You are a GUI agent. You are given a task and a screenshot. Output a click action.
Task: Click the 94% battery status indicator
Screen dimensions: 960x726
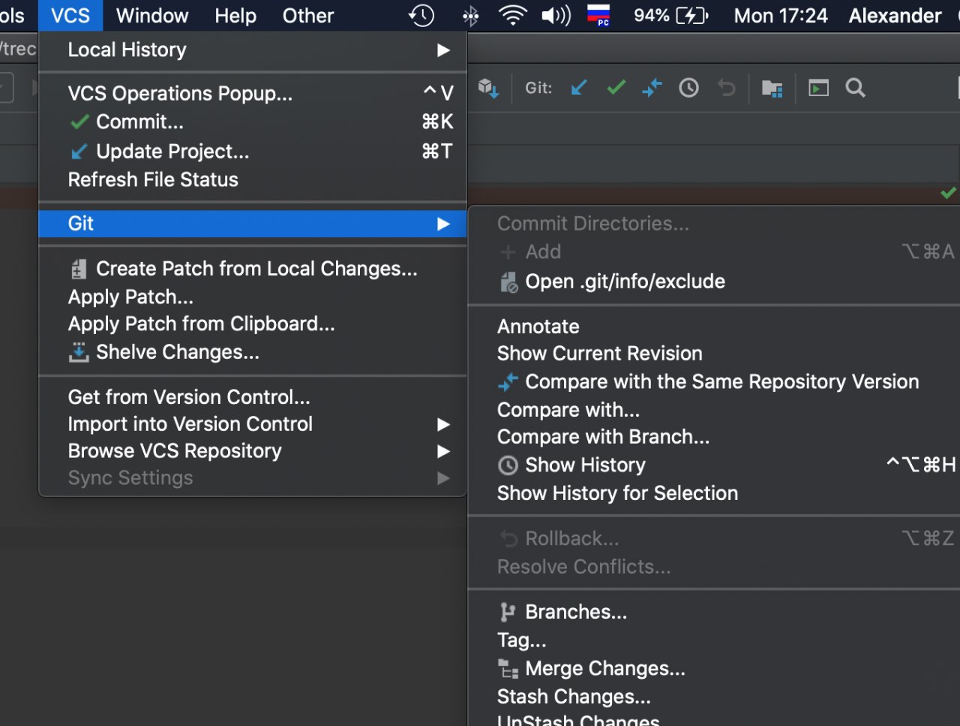coord(671,15)
